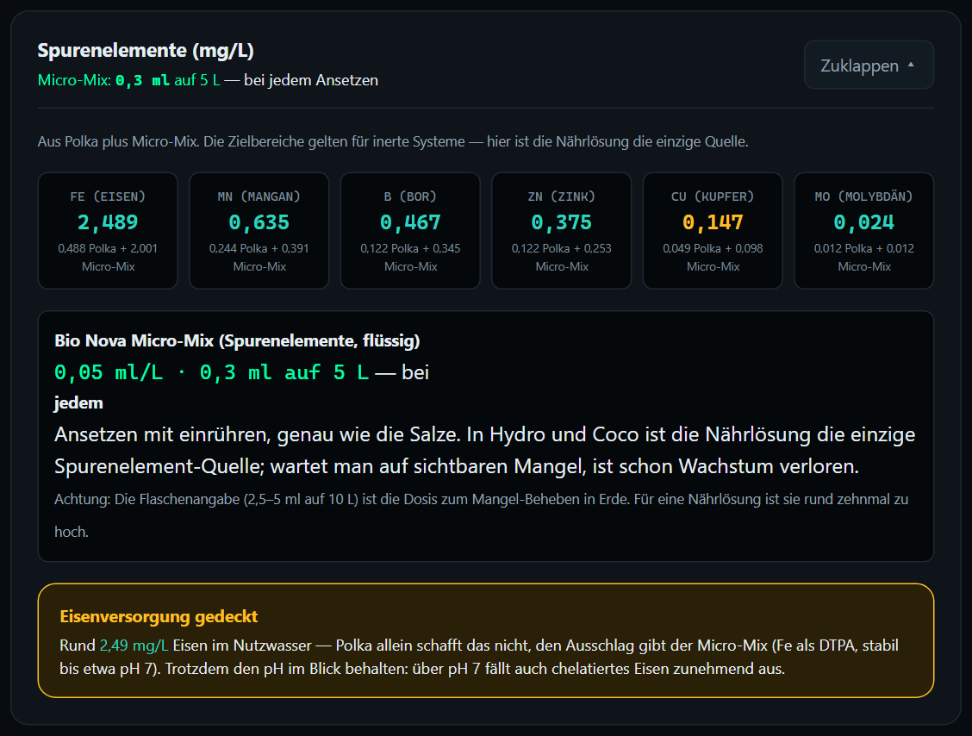Click the Bio Nova Micro-Mix heading

tap(238, 340)
